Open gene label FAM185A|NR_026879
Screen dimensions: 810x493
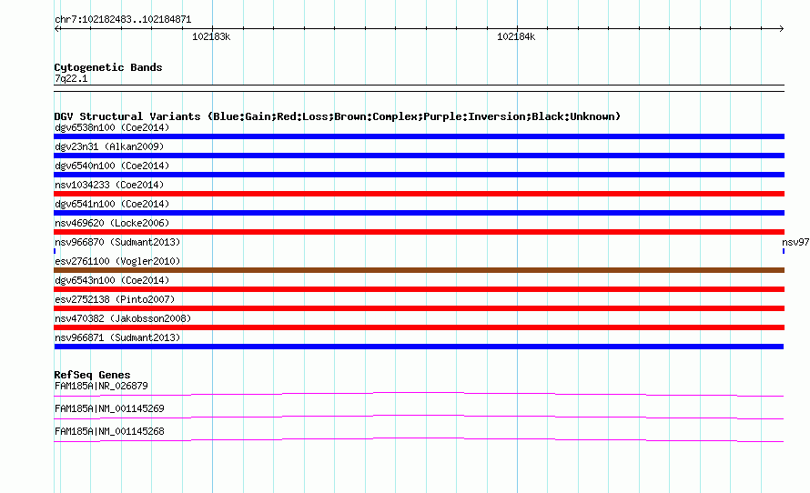click(101, 387)
